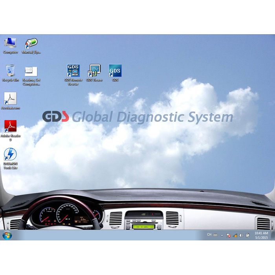Click the power plug tray icon
Screen dimensions: 275x275
pyautogui.click(x=247, y=235)
